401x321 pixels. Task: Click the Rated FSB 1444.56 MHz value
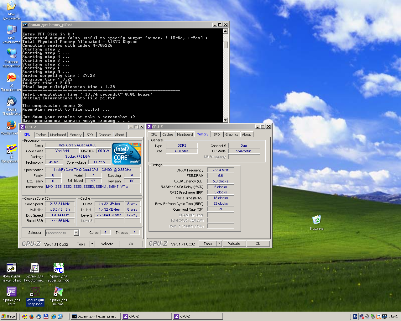coord(60,221)
